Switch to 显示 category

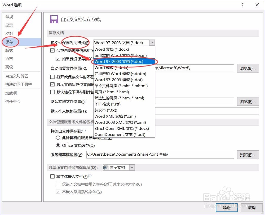pyautogui.click(x=22, y=25)
